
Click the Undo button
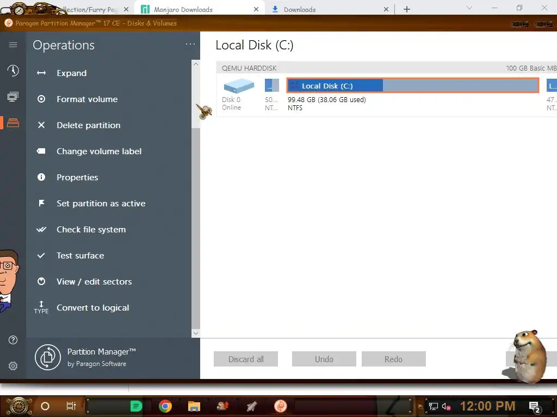tap(324, 359)
